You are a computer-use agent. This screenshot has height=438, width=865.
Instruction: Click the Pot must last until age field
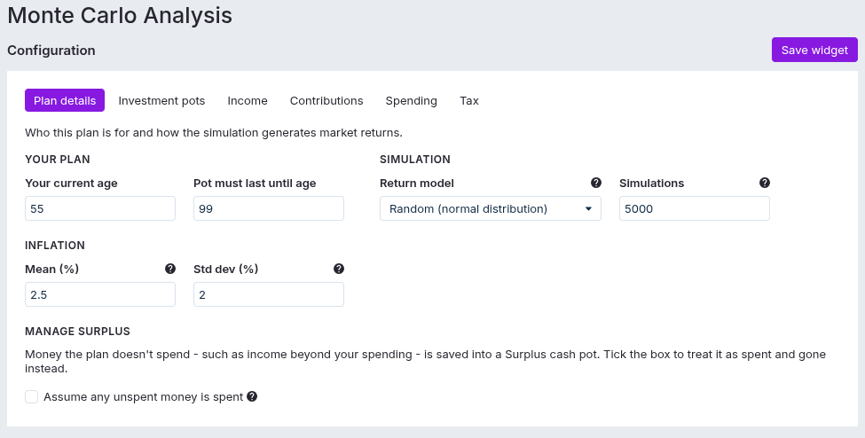[x=269, y=208]
